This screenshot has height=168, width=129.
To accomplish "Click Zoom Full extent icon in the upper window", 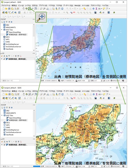I will (35, 9).
